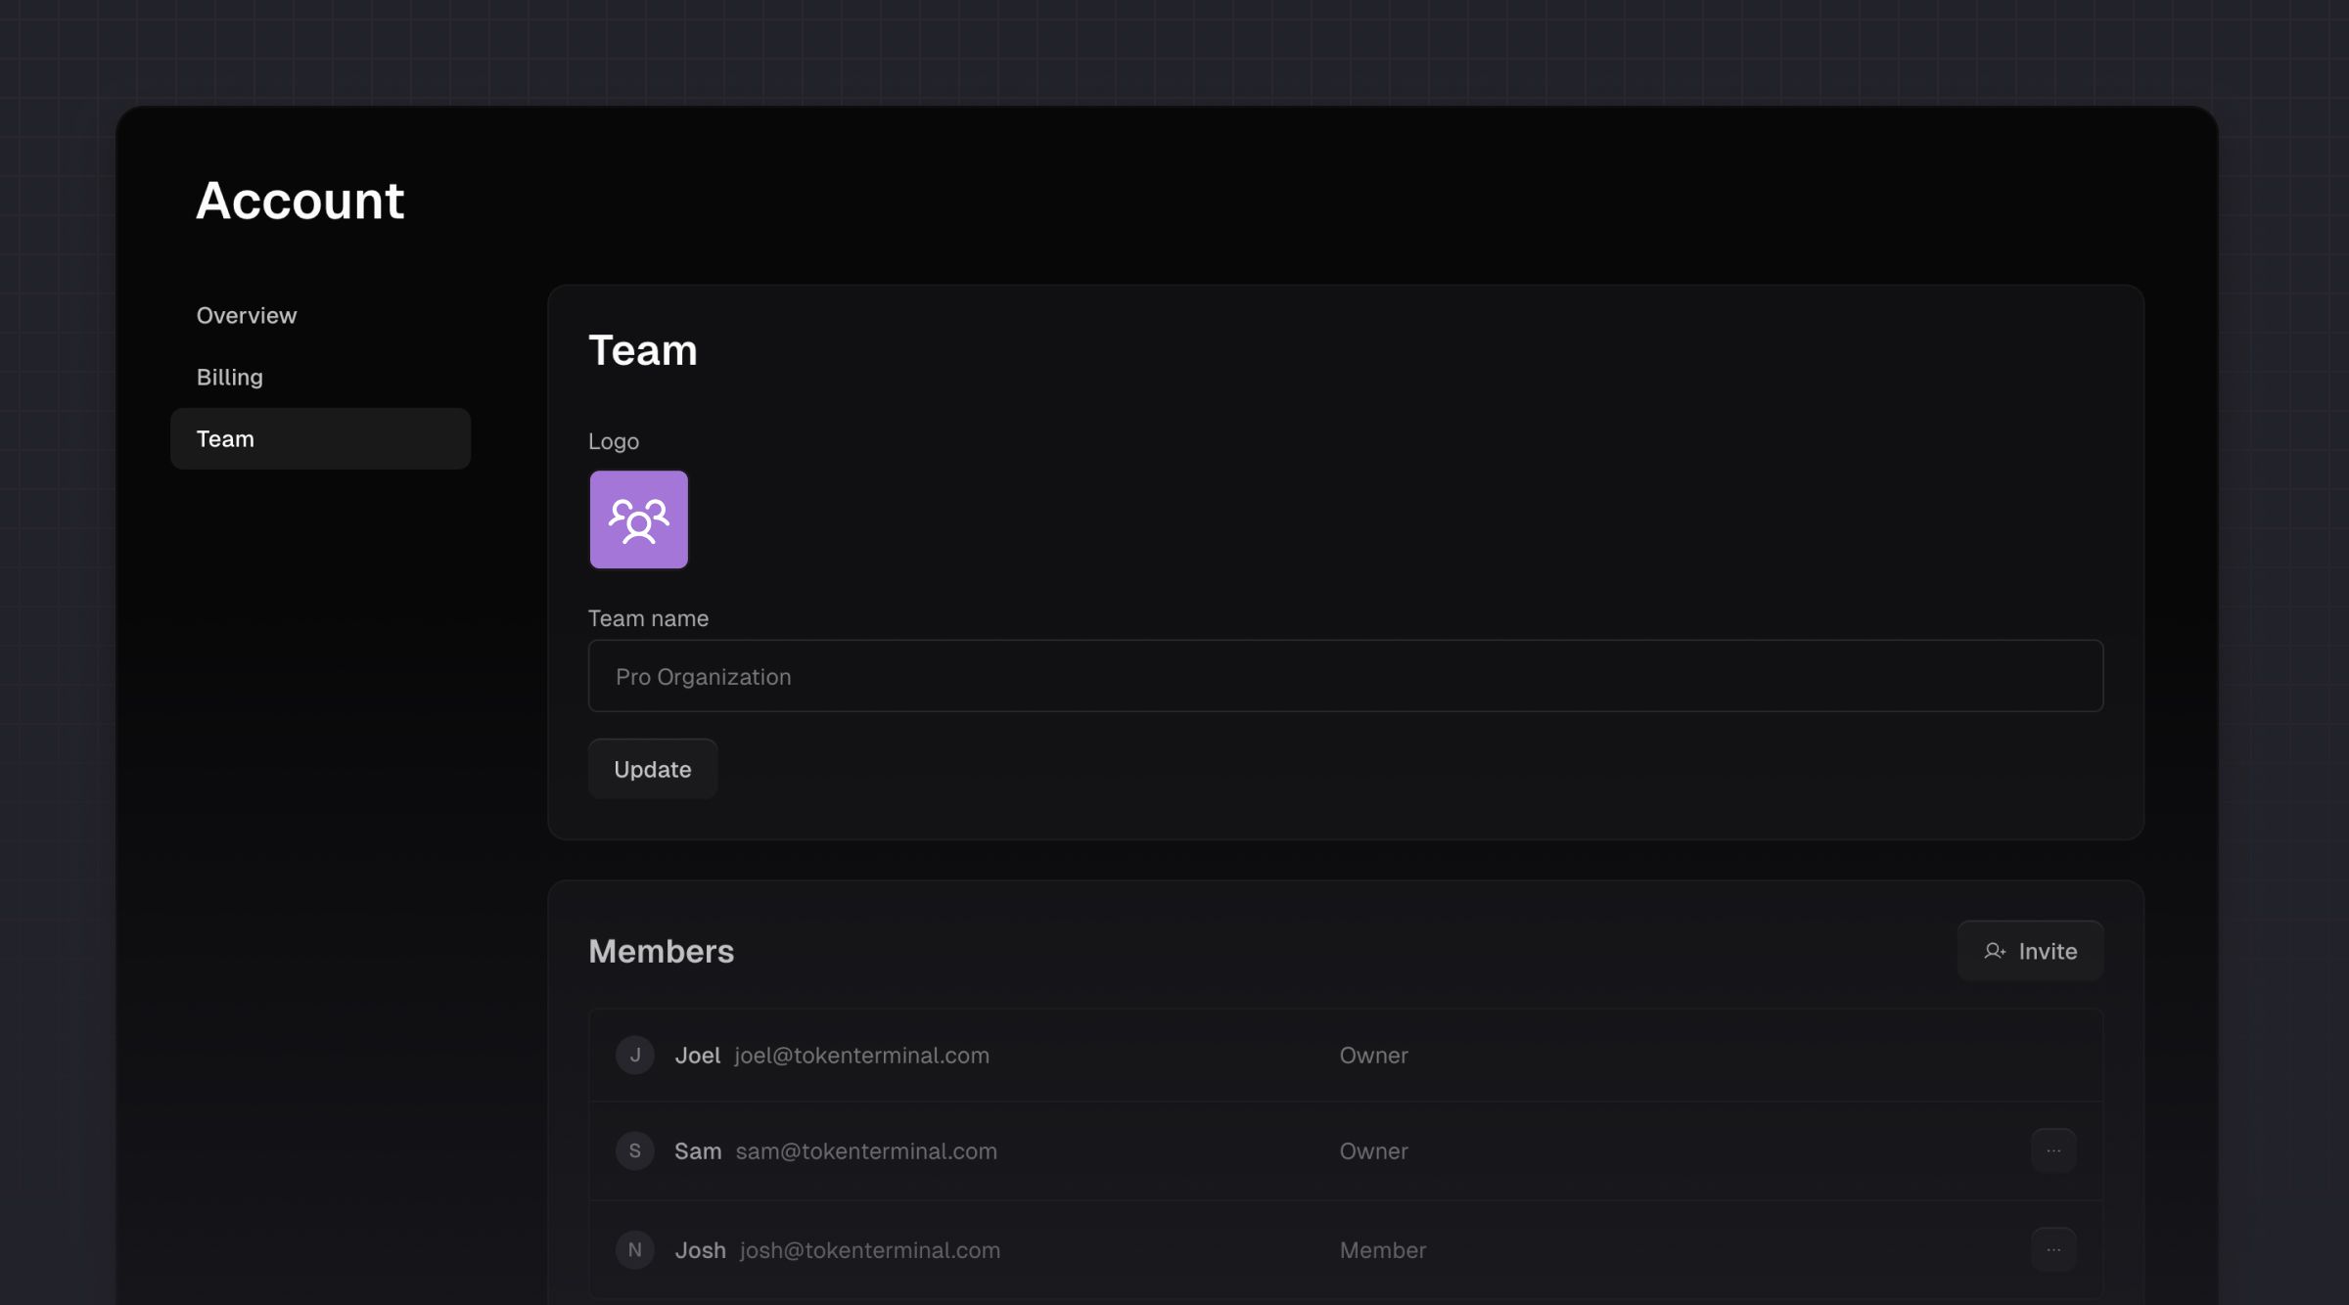Screen dimensions: 2349x1305
Task: Open the Overview section
Action: [x=247, y=315]
